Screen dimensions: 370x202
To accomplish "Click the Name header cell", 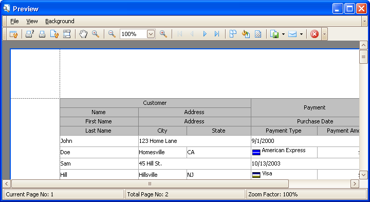I will click(99, 112).
